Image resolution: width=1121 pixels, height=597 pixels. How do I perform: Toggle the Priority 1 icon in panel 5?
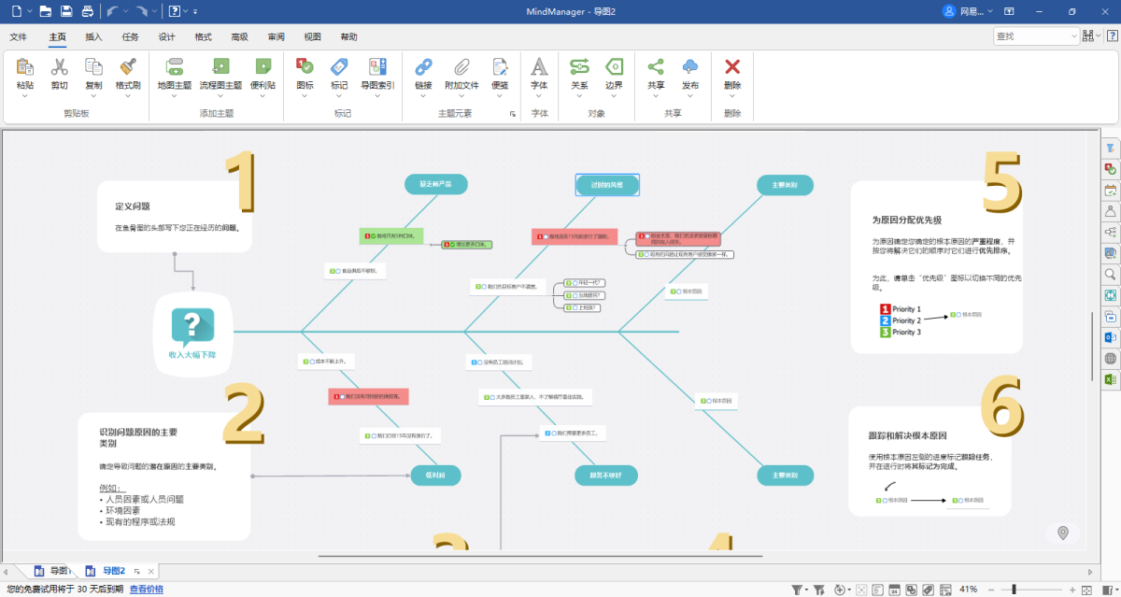(x=885, y=309)
